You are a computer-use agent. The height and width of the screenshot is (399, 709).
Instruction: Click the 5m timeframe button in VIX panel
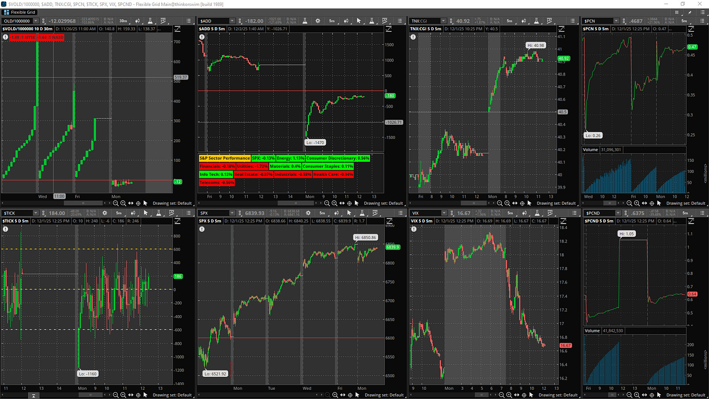(x=509, y=213)
